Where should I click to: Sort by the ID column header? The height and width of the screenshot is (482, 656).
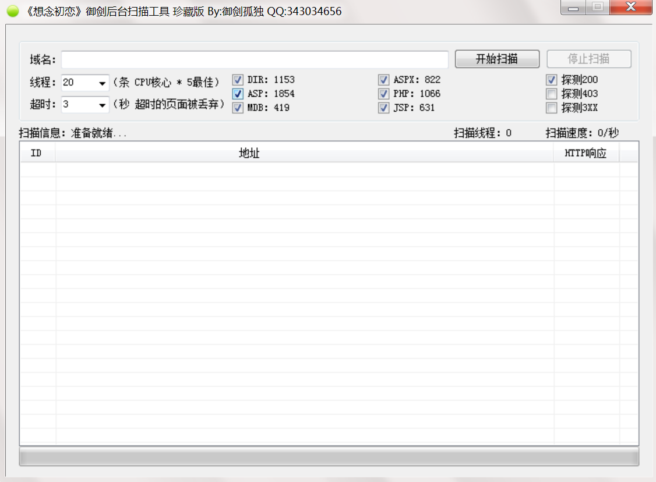38,153
